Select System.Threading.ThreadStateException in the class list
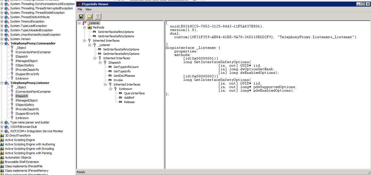371x175 pixels. click(x=37, y=13)
